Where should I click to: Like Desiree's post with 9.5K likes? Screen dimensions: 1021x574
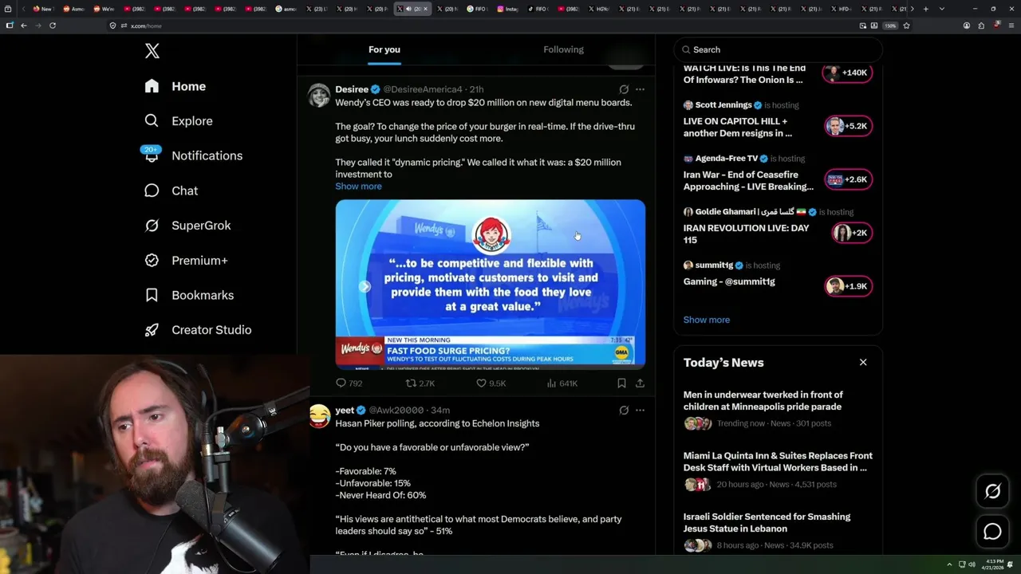[491, 383]
